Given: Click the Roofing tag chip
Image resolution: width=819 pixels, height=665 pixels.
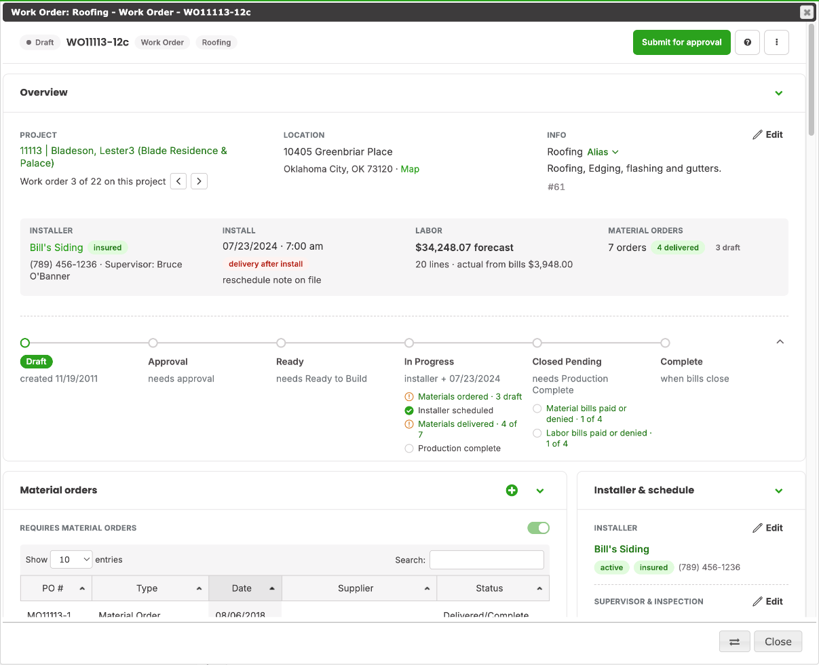Looking at the screenshot, I should [216, 42].
